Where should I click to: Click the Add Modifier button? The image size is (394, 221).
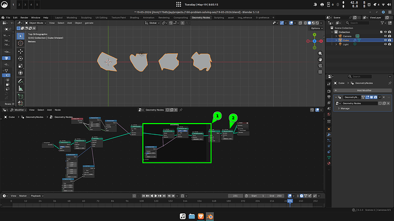[363, 90]
